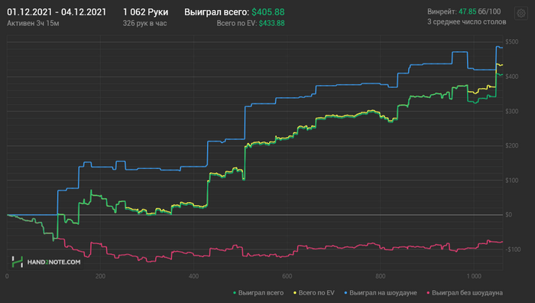This screenshot has width=535, height=303.
Task: Click the 'Выиграл всего:' header label
Action: coord(216,12)
